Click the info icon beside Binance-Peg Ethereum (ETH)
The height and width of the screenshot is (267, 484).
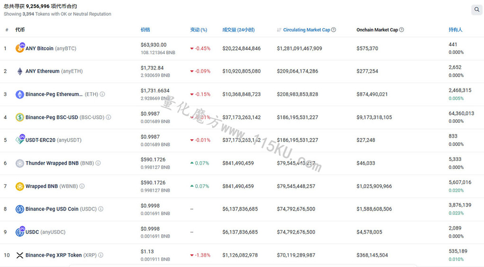(x=102, y=94)
